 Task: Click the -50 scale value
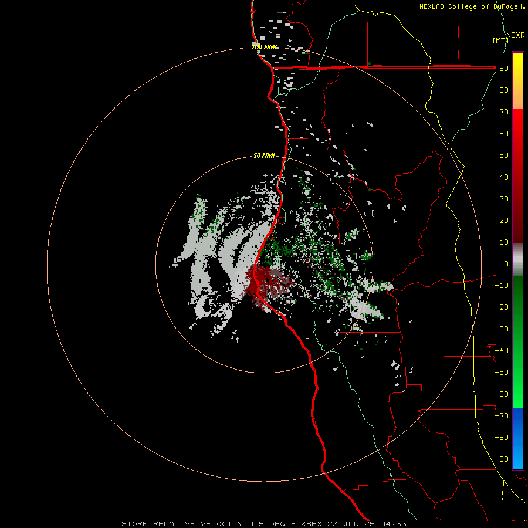pyautogui.click(x=502, y=373)
